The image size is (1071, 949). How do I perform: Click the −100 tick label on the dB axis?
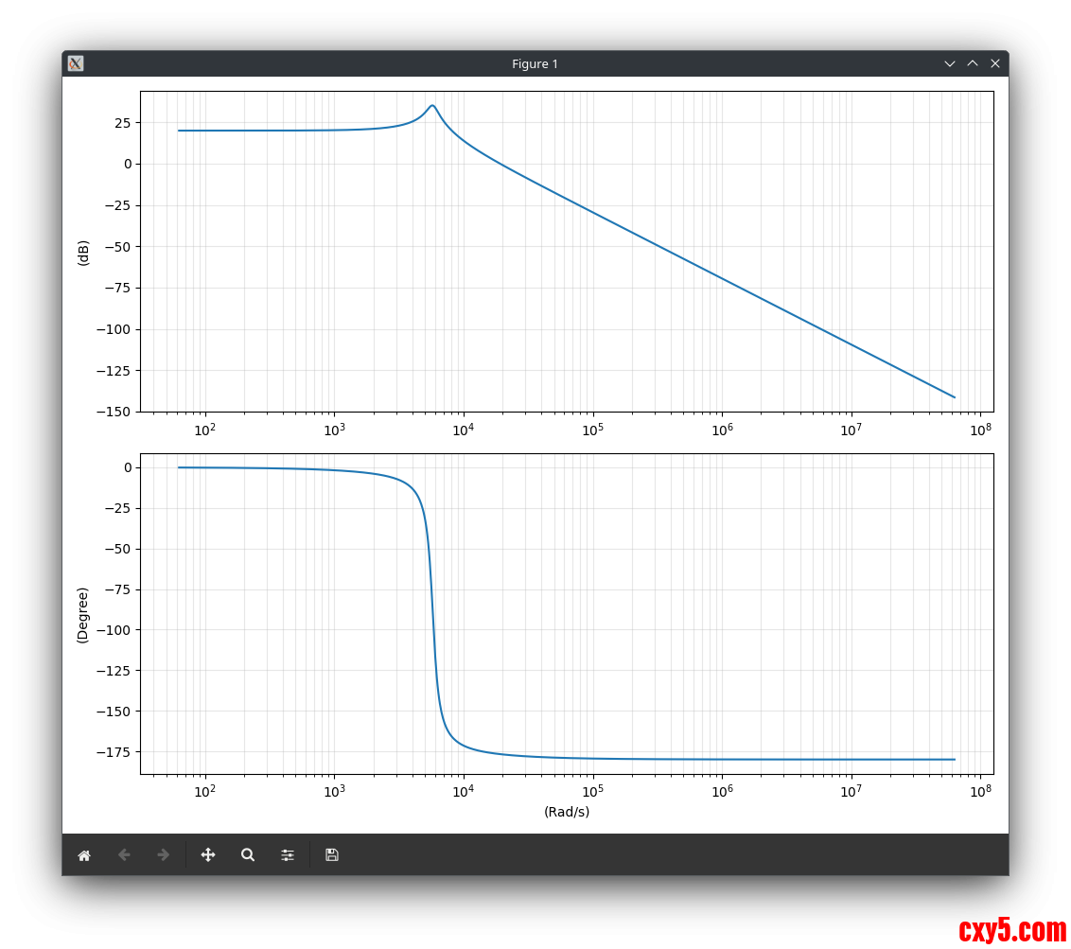click(114, 329)
